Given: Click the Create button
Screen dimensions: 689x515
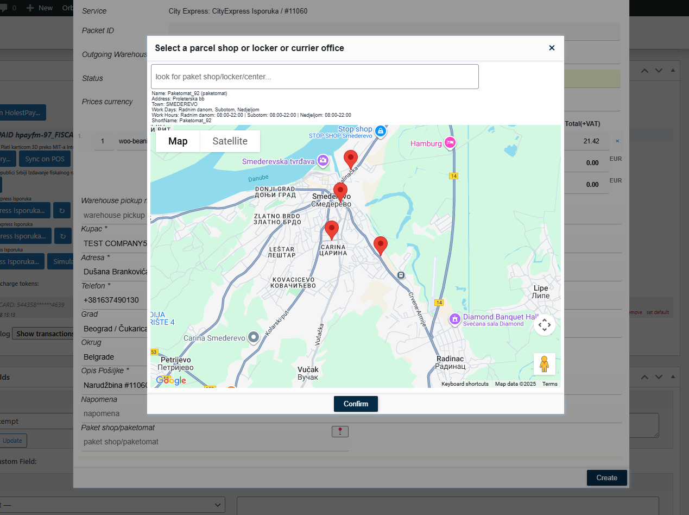Looking at the screenshot, I should (606, 478).
